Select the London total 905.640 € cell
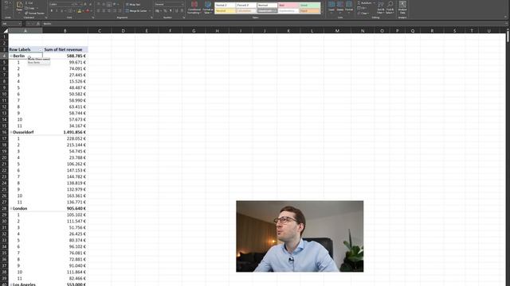This screenshot has width=510, height=286. coord(65,208)
